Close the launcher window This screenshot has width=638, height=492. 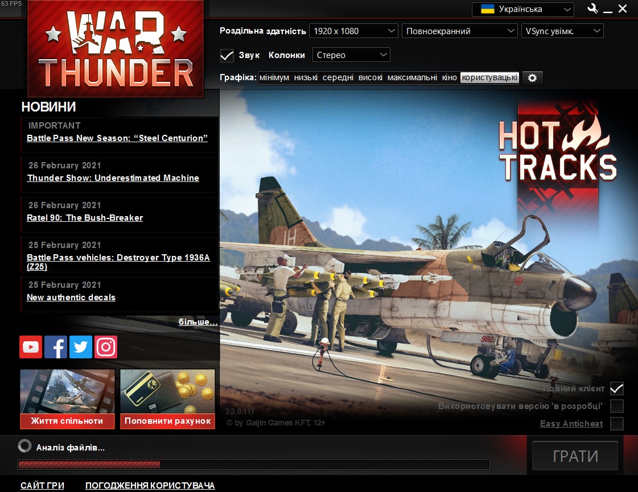coord(623,9)
